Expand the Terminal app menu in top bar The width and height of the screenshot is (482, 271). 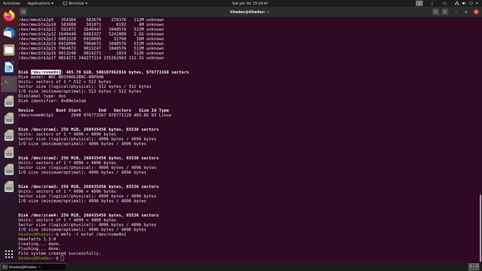click(75, 3)
